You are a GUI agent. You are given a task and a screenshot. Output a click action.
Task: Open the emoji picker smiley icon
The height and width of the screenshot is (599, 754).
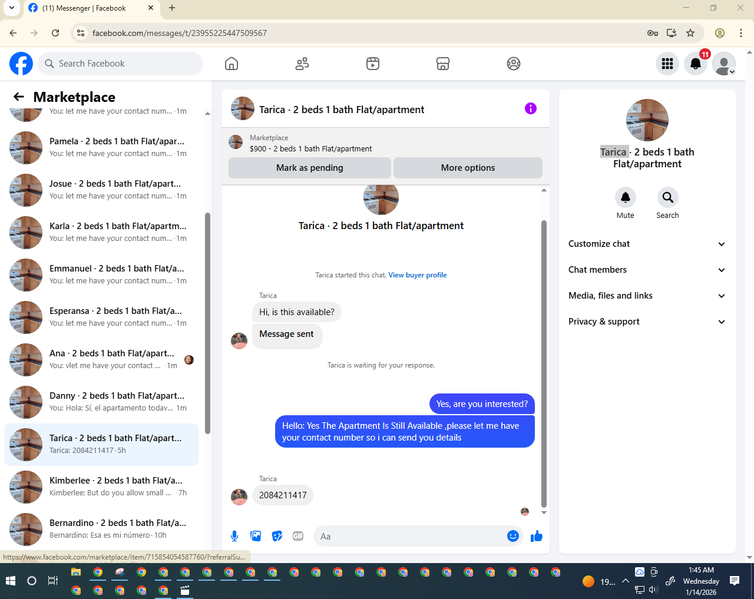(513, 536)
